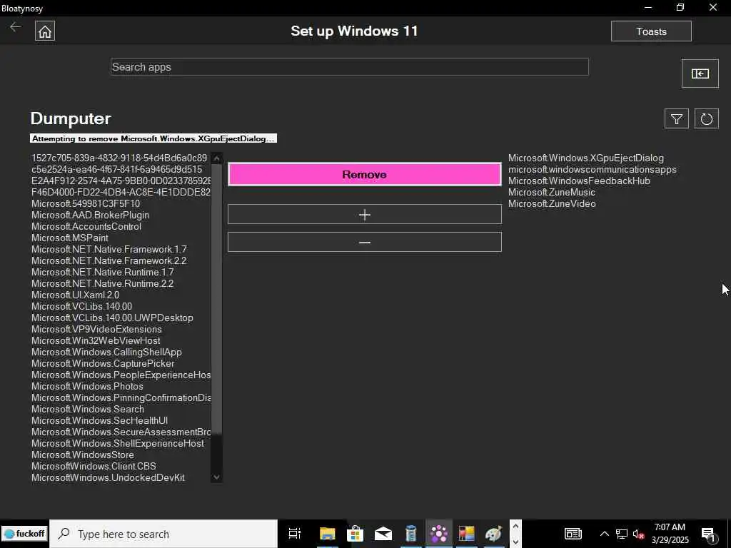
Task: Select microsoft.windowscommunicationsapps in removal list
Action: (592, 170)
